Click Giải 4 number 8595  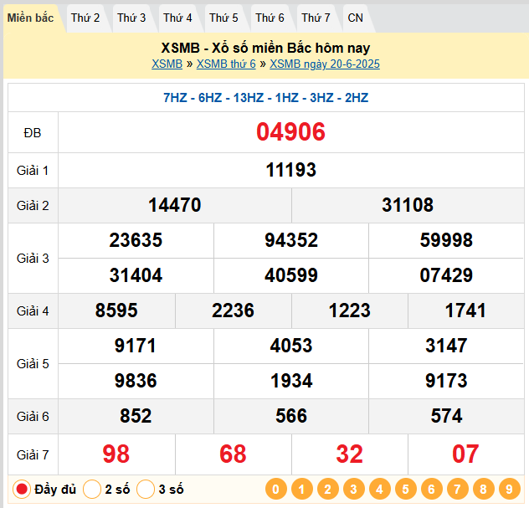(116, 310)
